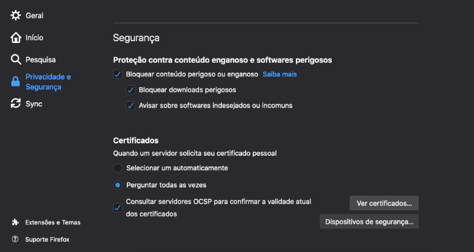Toggle the OCSP servers checkbox
Viewport: 474px width, 252px height.
[x=118, y=208]
